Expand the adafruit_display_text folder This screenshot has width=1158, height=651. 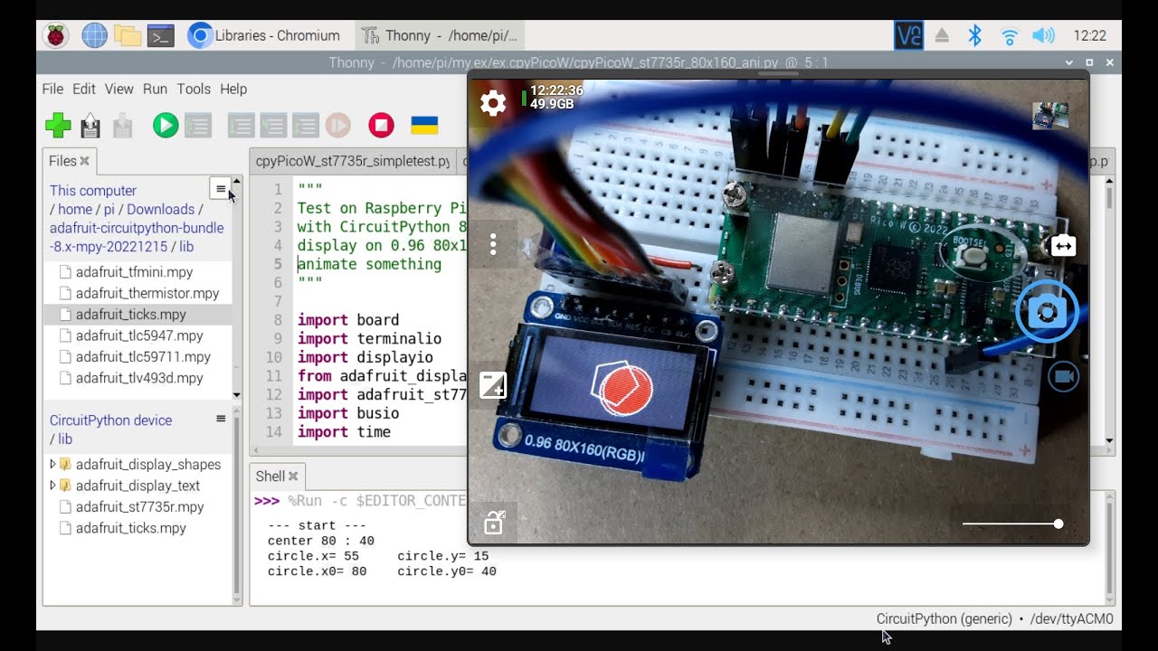click(x=52, y=486)
